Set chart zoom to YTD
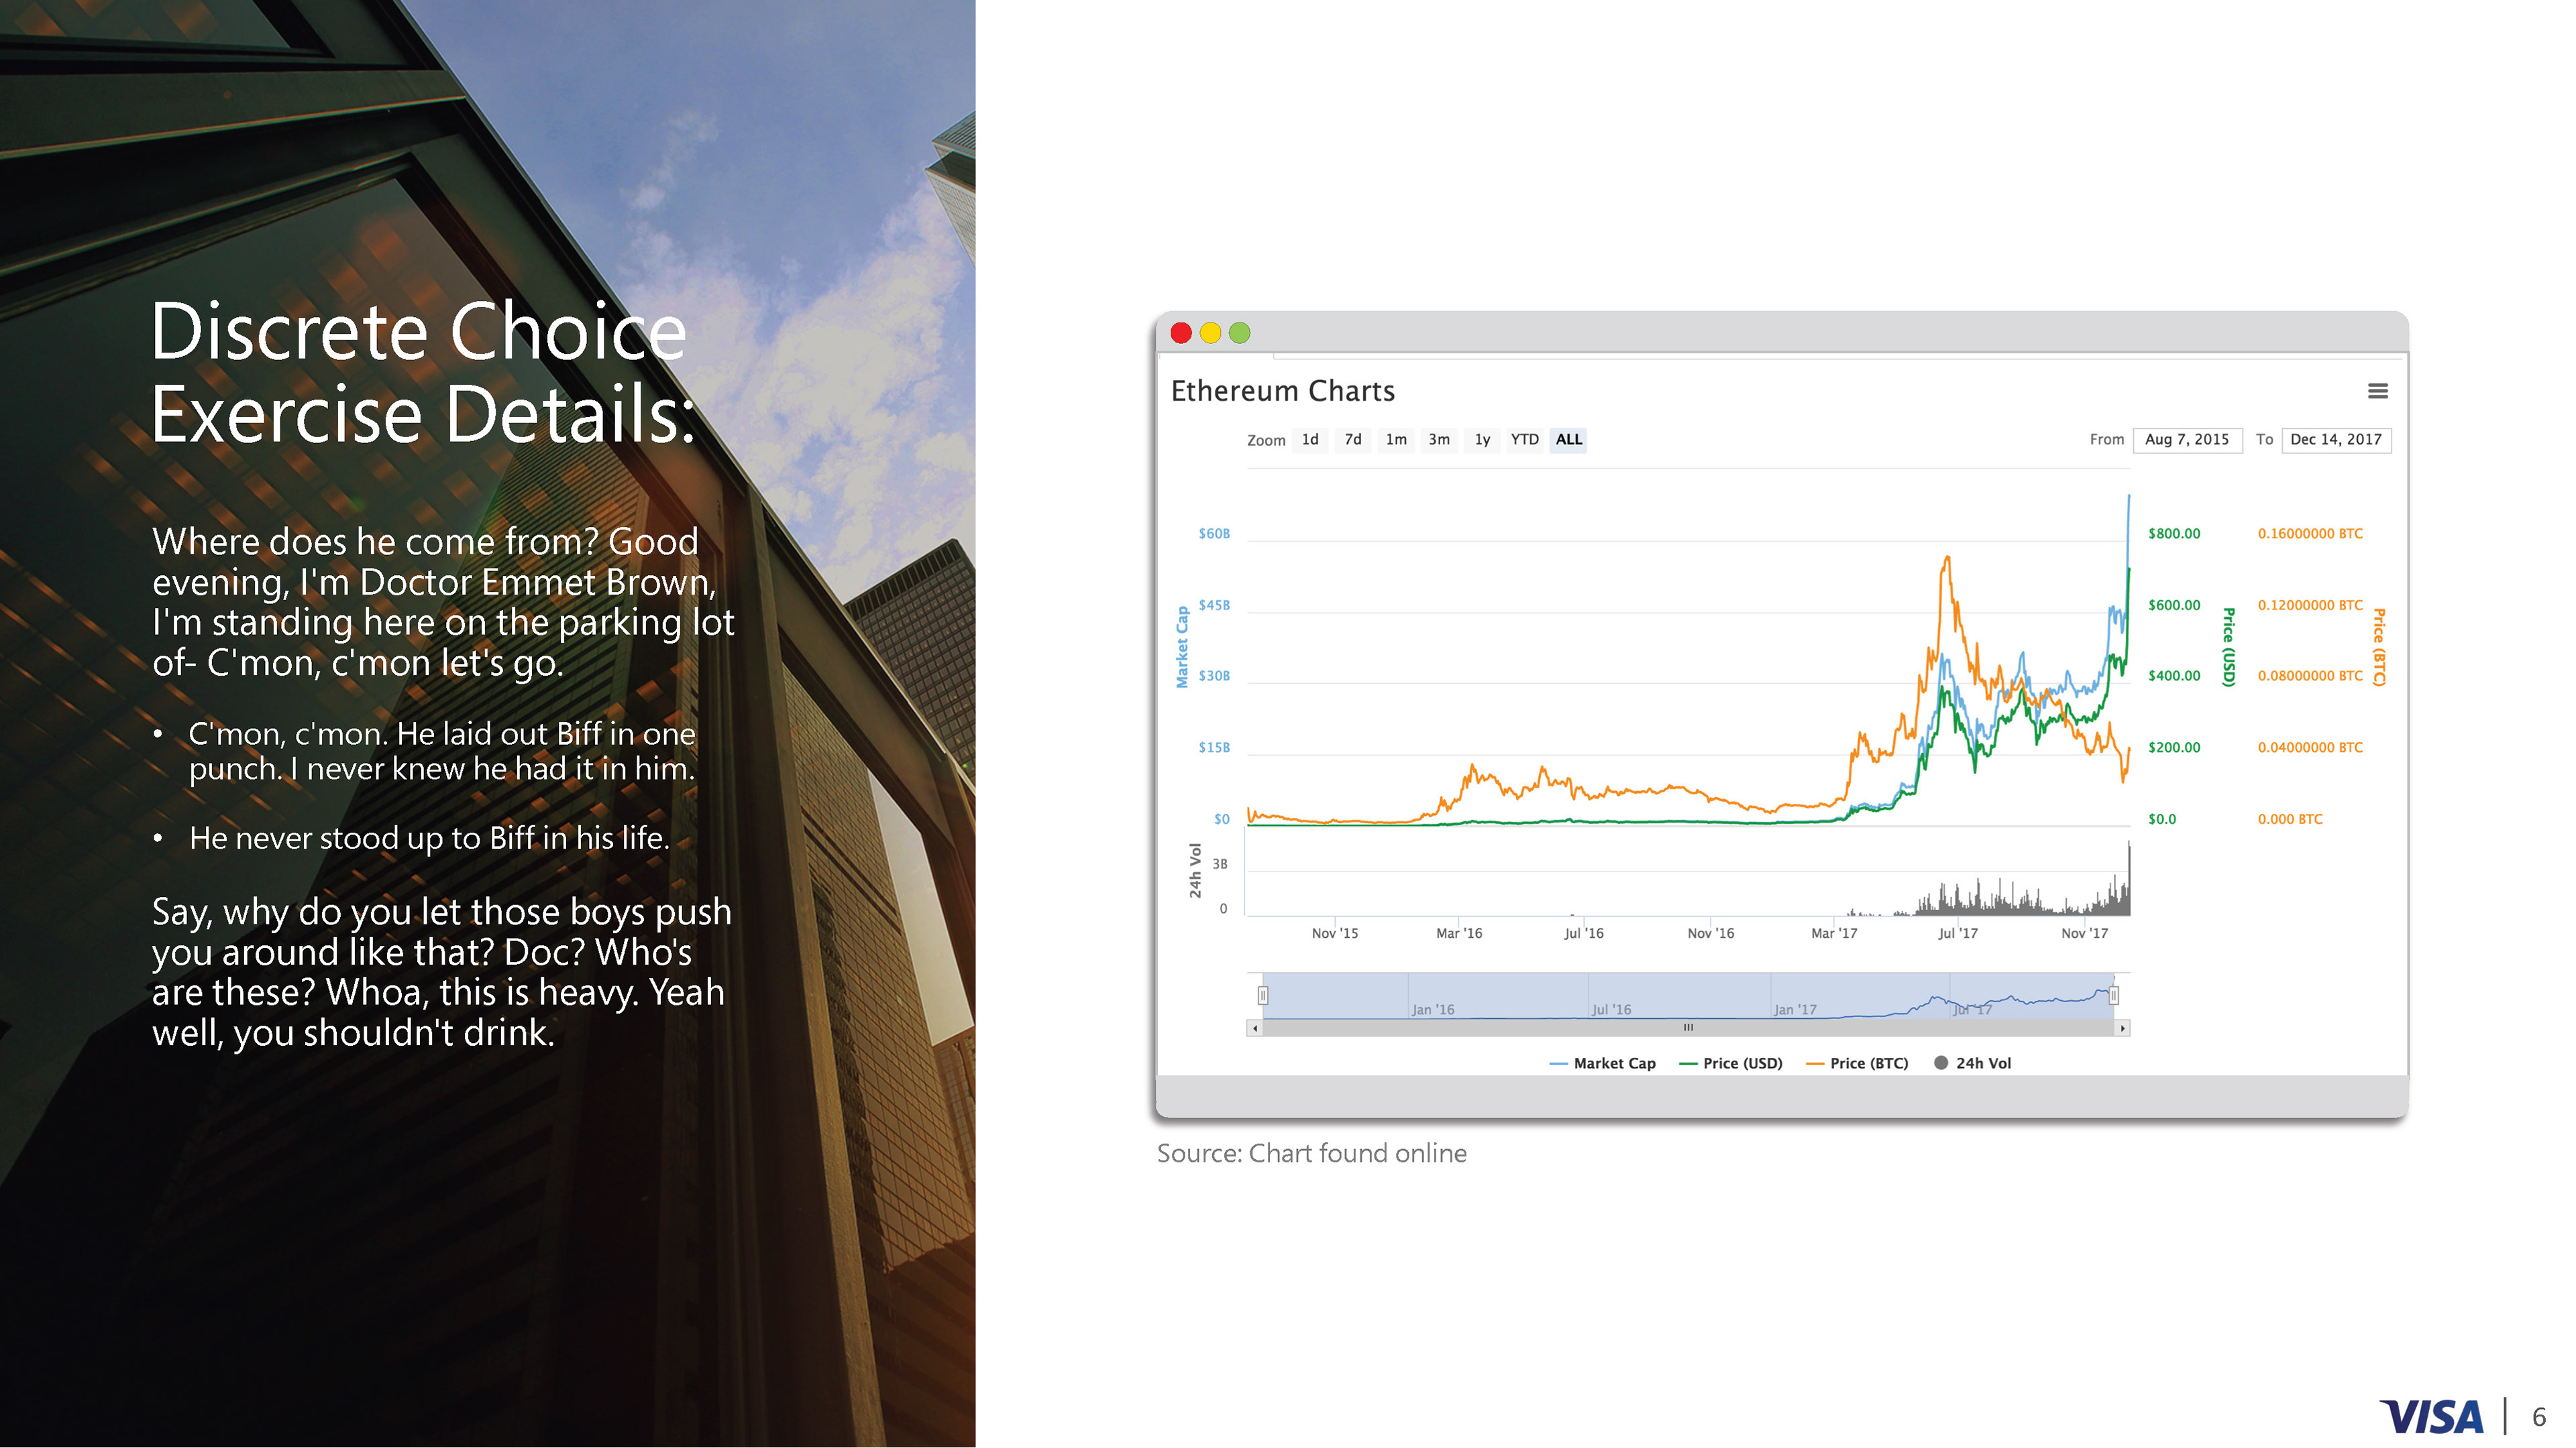 tap(1524, 440)
